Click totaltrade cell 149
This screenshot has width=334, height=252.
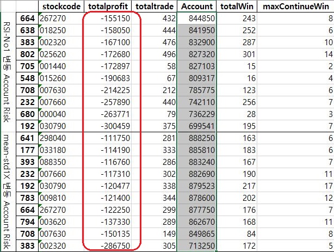(x=154, y=234)
